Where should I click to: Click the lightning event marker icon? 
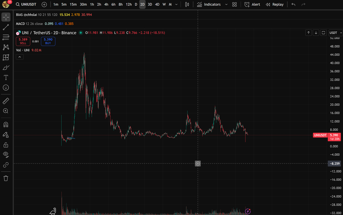point(248,211)
